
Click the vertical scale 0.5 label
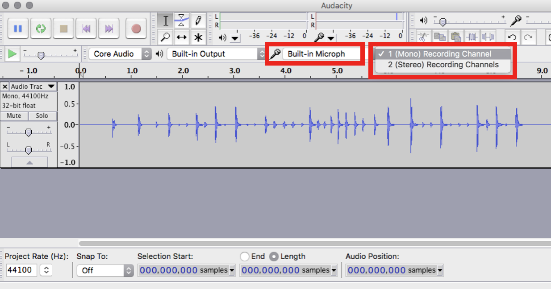pos(70,103)
